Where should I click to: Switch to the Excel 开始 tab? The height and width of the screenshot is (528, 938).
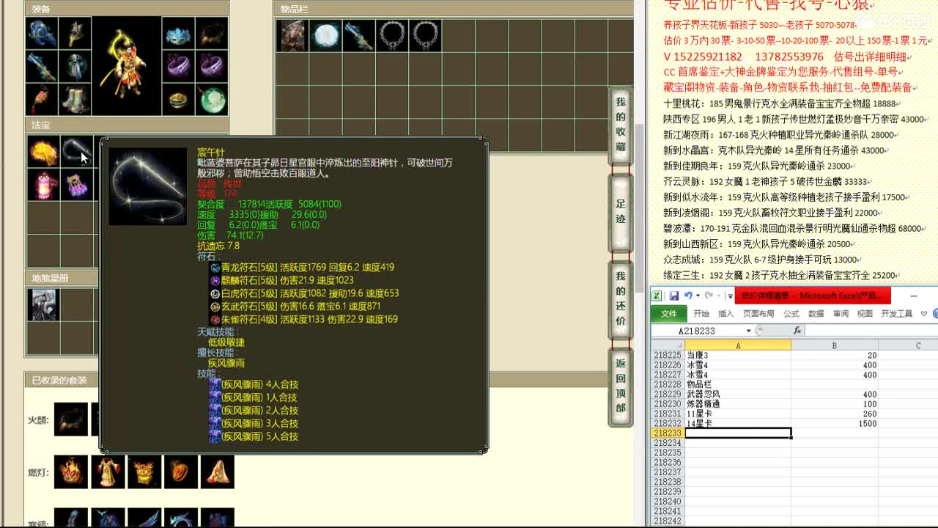pos(701,313)
